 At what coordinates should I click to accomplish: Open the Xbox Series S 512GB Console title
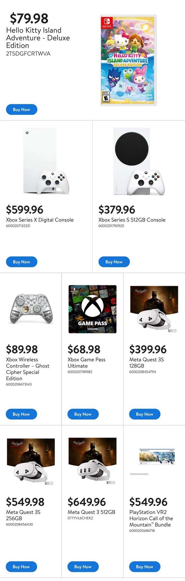tap(132, 220)
